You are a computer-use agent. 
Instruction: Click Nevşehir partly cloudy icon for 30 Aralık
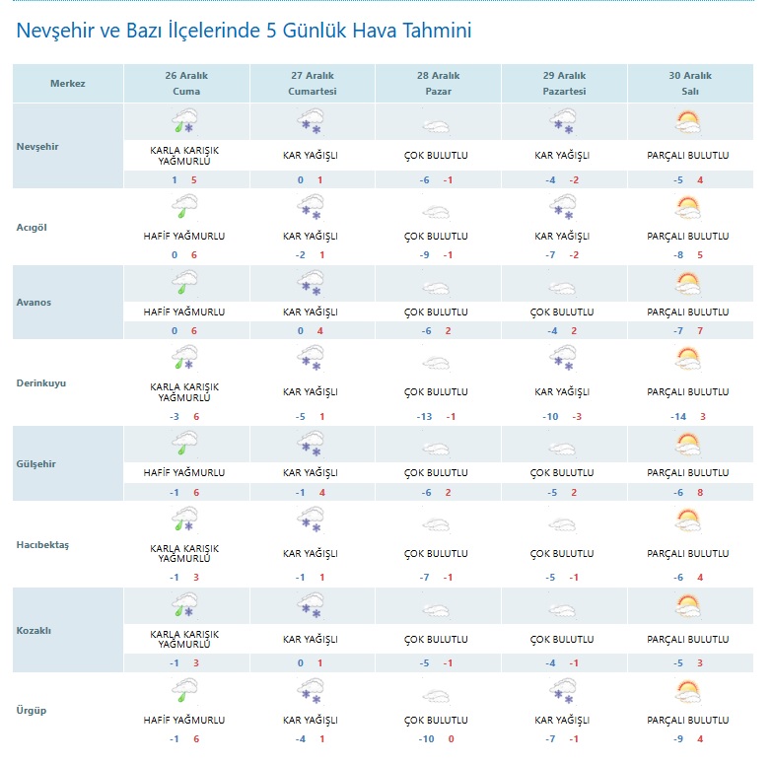688,122
